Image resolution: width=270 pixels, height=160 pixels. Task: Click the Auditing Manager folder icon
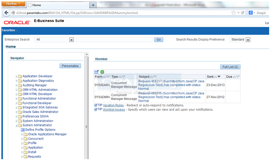[x=20, y=85]
